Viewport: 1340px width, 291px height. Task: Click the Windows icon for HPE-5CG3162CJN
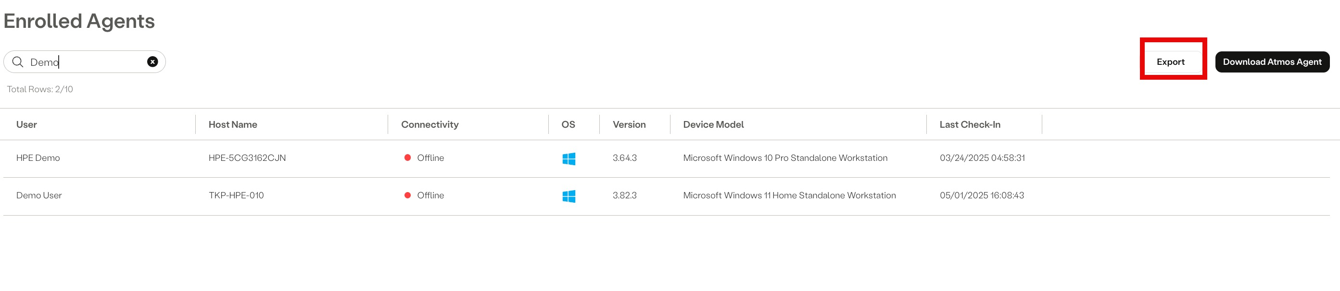[569, 158]
